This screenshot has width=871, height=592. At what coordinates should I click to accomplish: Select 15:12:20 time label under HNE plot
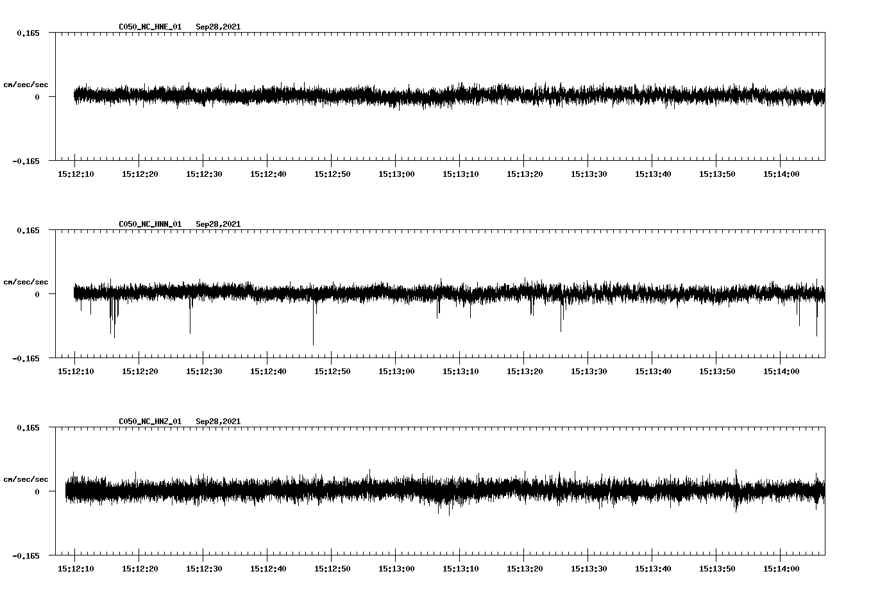point(140,174)
